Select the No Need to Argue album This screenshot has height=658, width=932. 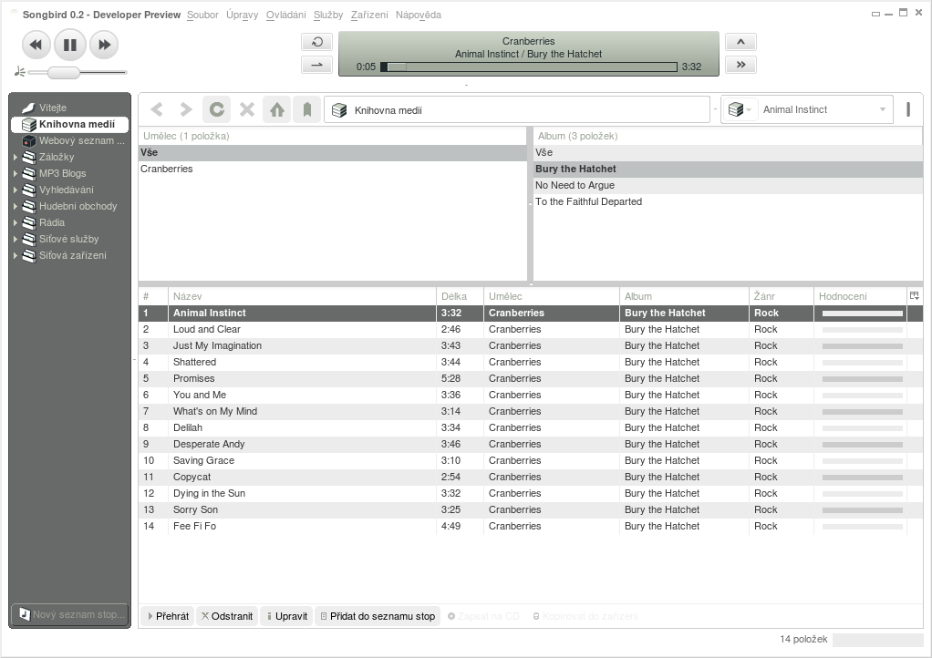(x=728, y=185)
